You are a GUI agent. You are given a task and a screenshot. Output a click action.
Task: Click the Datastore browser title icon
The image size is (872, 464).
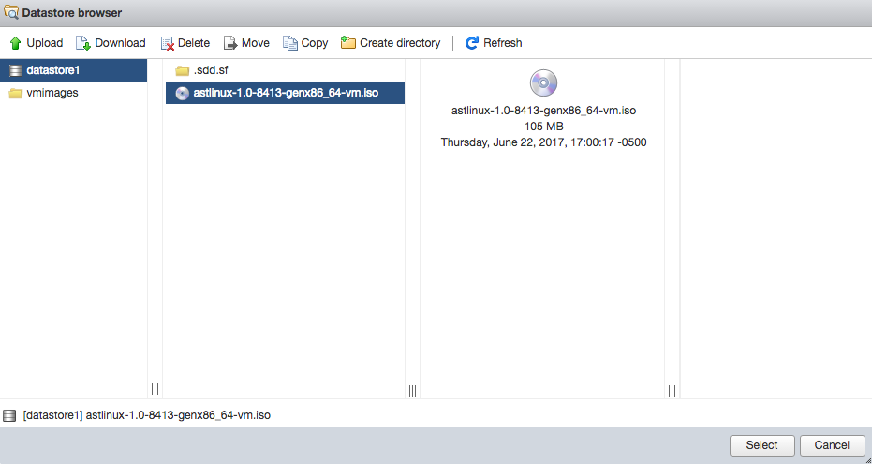point(10,12)
